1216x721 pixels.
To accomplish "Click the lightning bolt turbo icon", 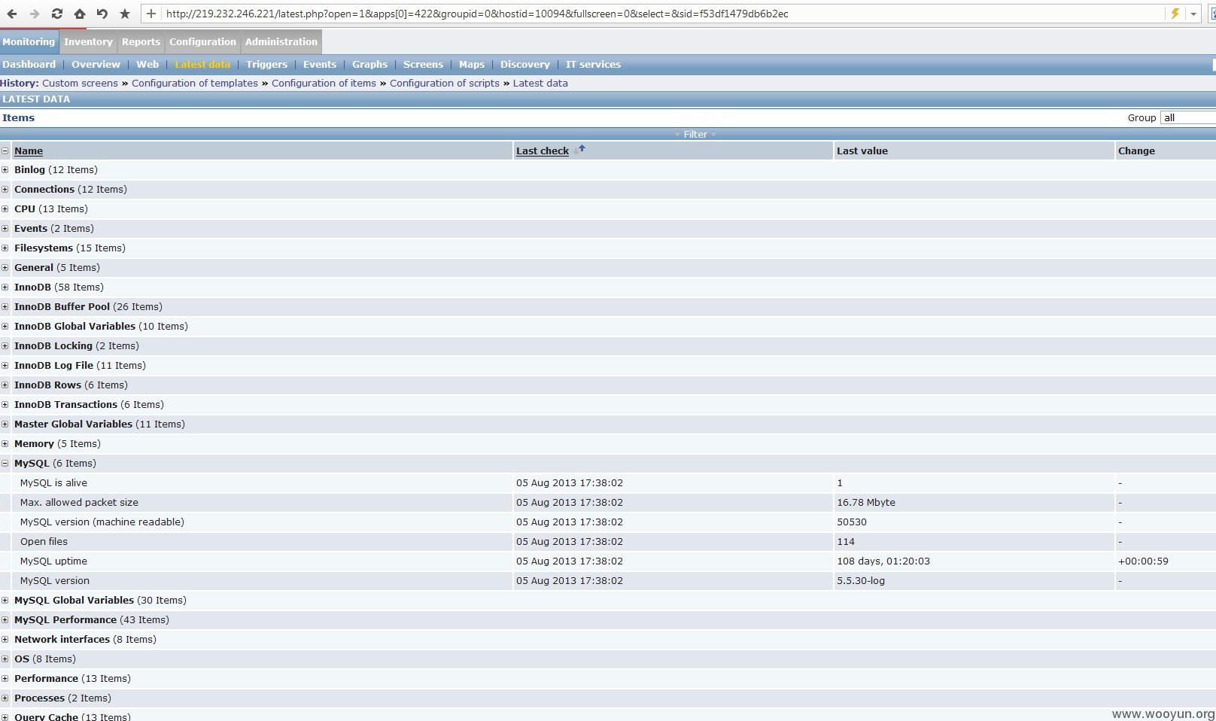I will tap(1175, 14).
